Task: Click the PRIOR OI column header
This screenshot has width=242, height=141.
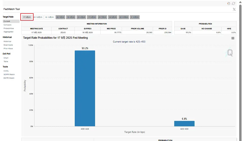Action: [162, 29]
